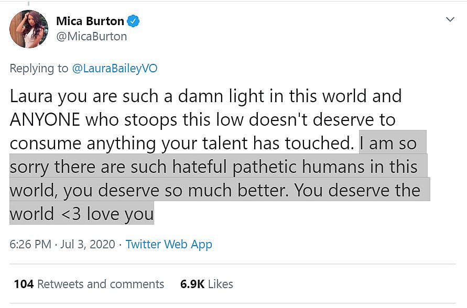
Task: Click the capitalized word ANYONE
Action: 45,119
